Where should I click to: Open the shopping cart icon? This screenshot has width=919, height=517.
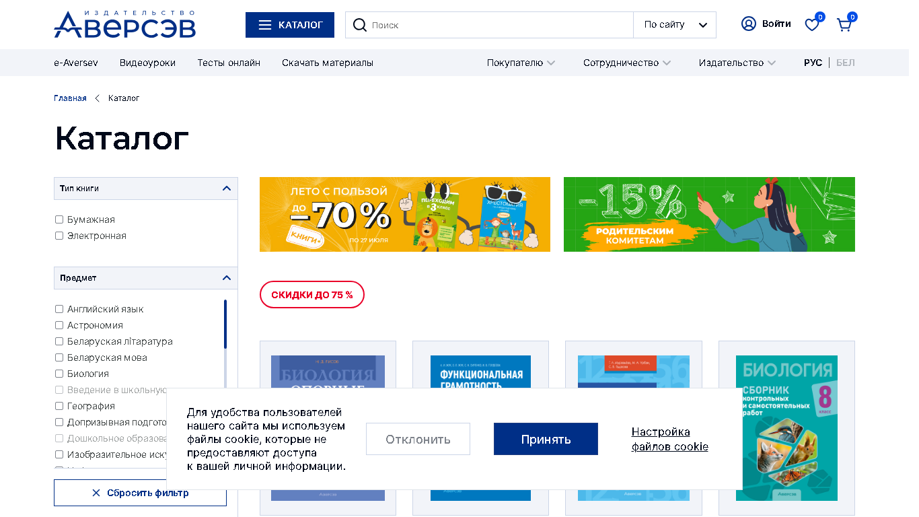(x=844, y=25)
